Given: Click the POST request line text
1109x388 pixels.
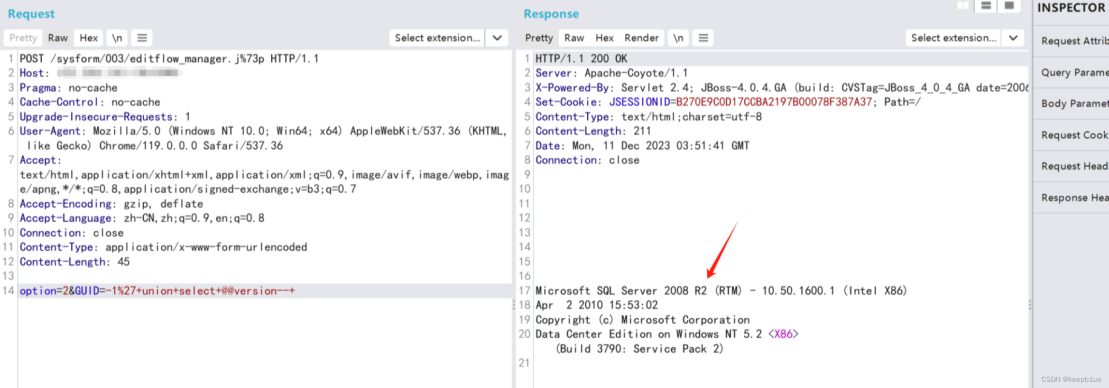Looking at the screenshot, I should (x=169, y=59).
